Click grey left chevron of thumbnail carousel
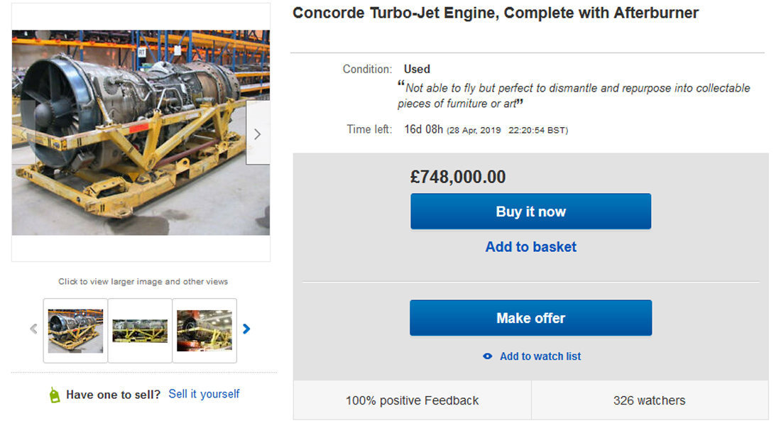This screenshot has height=428, width=781. (x=33, y=329)
